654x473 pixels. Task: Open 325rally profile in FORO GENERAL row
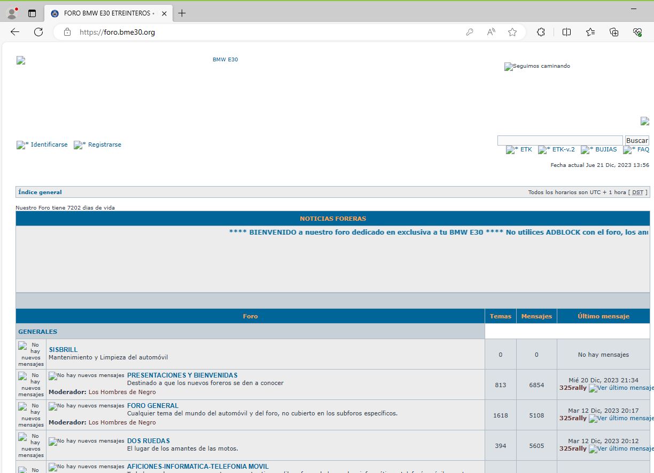click(x=573, y=418)
